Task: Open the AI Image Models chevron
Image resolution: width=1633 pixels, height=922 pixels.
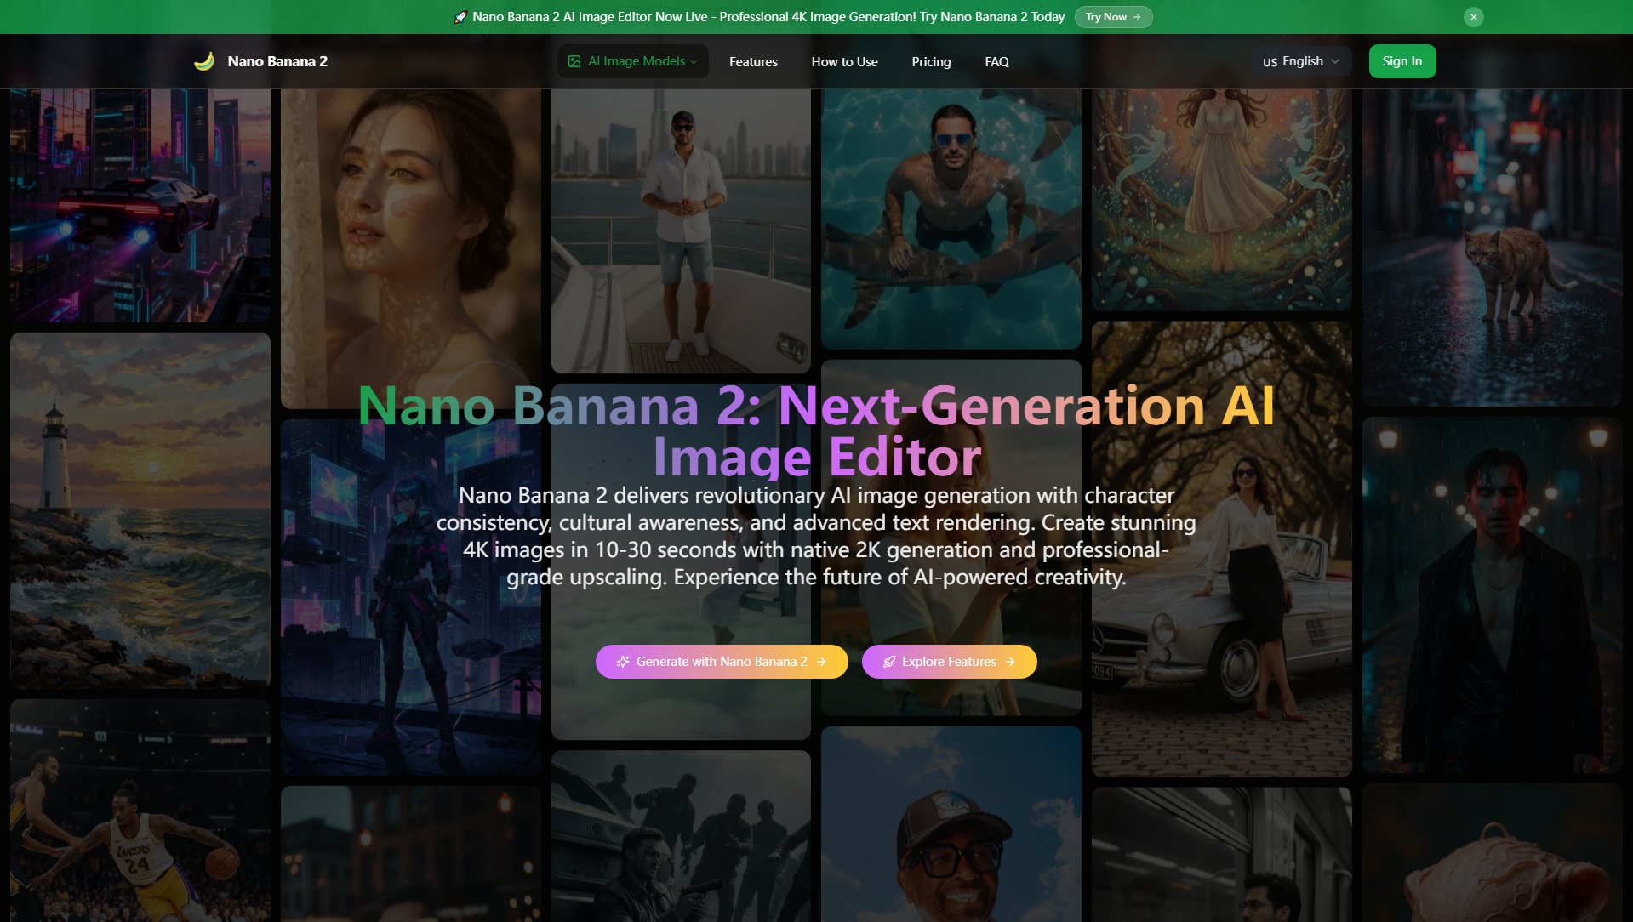Action: pos(694,61)
